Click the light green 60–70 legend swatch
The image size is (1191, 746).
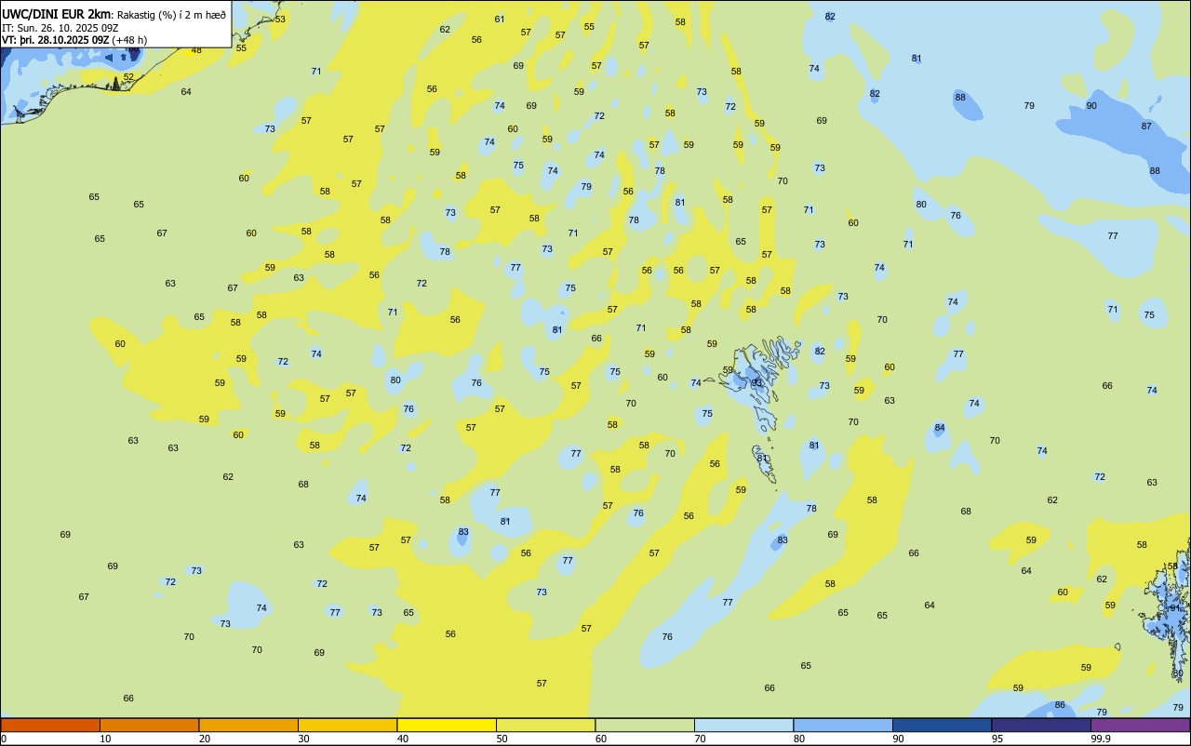coord(645,725)
